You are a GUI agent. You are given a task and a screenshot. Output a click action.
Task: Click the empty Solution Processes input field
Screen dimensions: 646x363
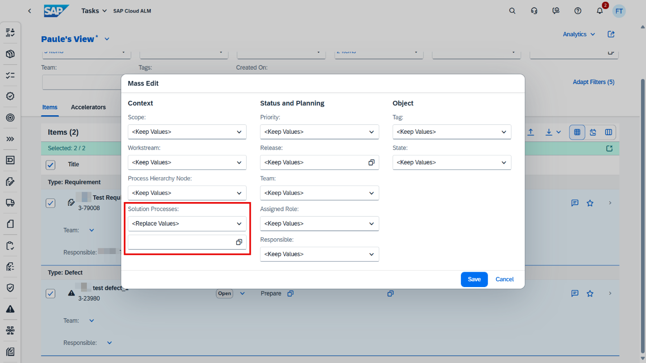click(x=181, y=242)
